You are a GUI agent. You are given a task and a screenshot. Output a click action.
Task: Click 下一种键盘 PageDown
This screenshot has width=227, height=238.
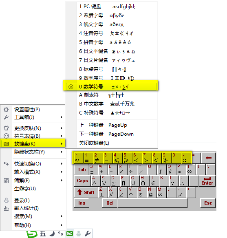click(112, 134)
